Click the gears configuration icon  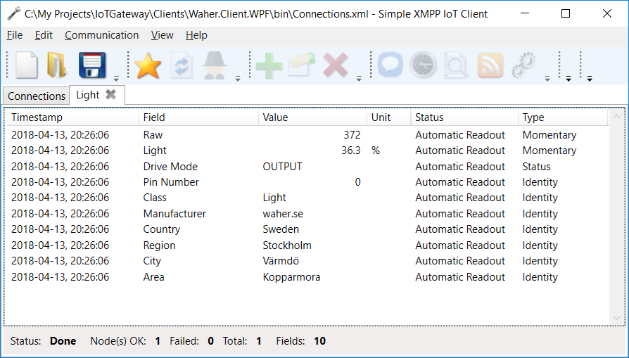coord(524,65)
